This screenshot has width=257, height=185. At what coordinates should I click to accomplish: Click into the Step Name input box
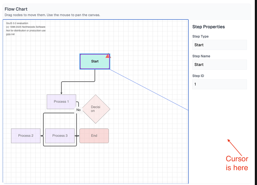click(x=219, y=65)
